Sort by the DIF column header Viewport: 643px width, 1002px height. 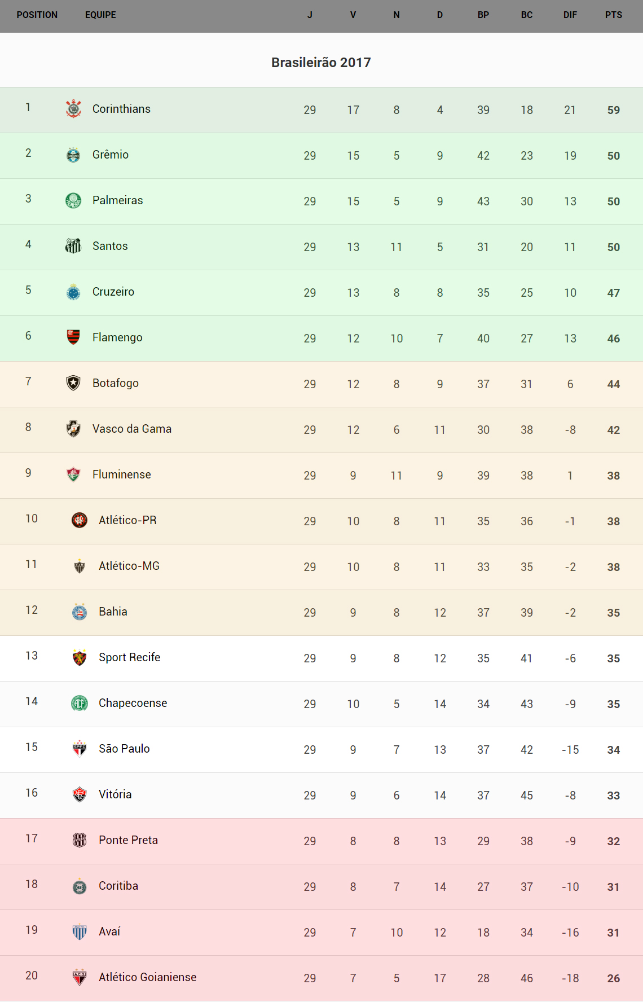(570, 15)
